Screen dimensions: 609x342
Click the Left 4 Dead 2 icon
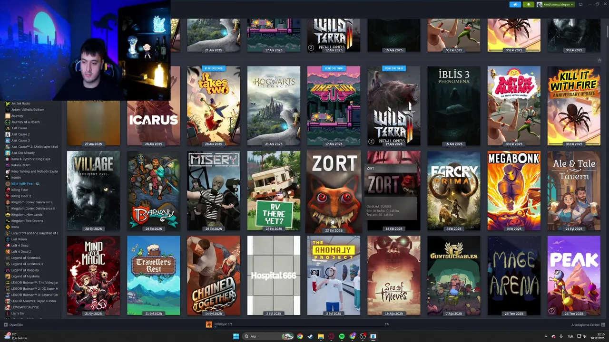pyautogui.click(x=7, y=252)
